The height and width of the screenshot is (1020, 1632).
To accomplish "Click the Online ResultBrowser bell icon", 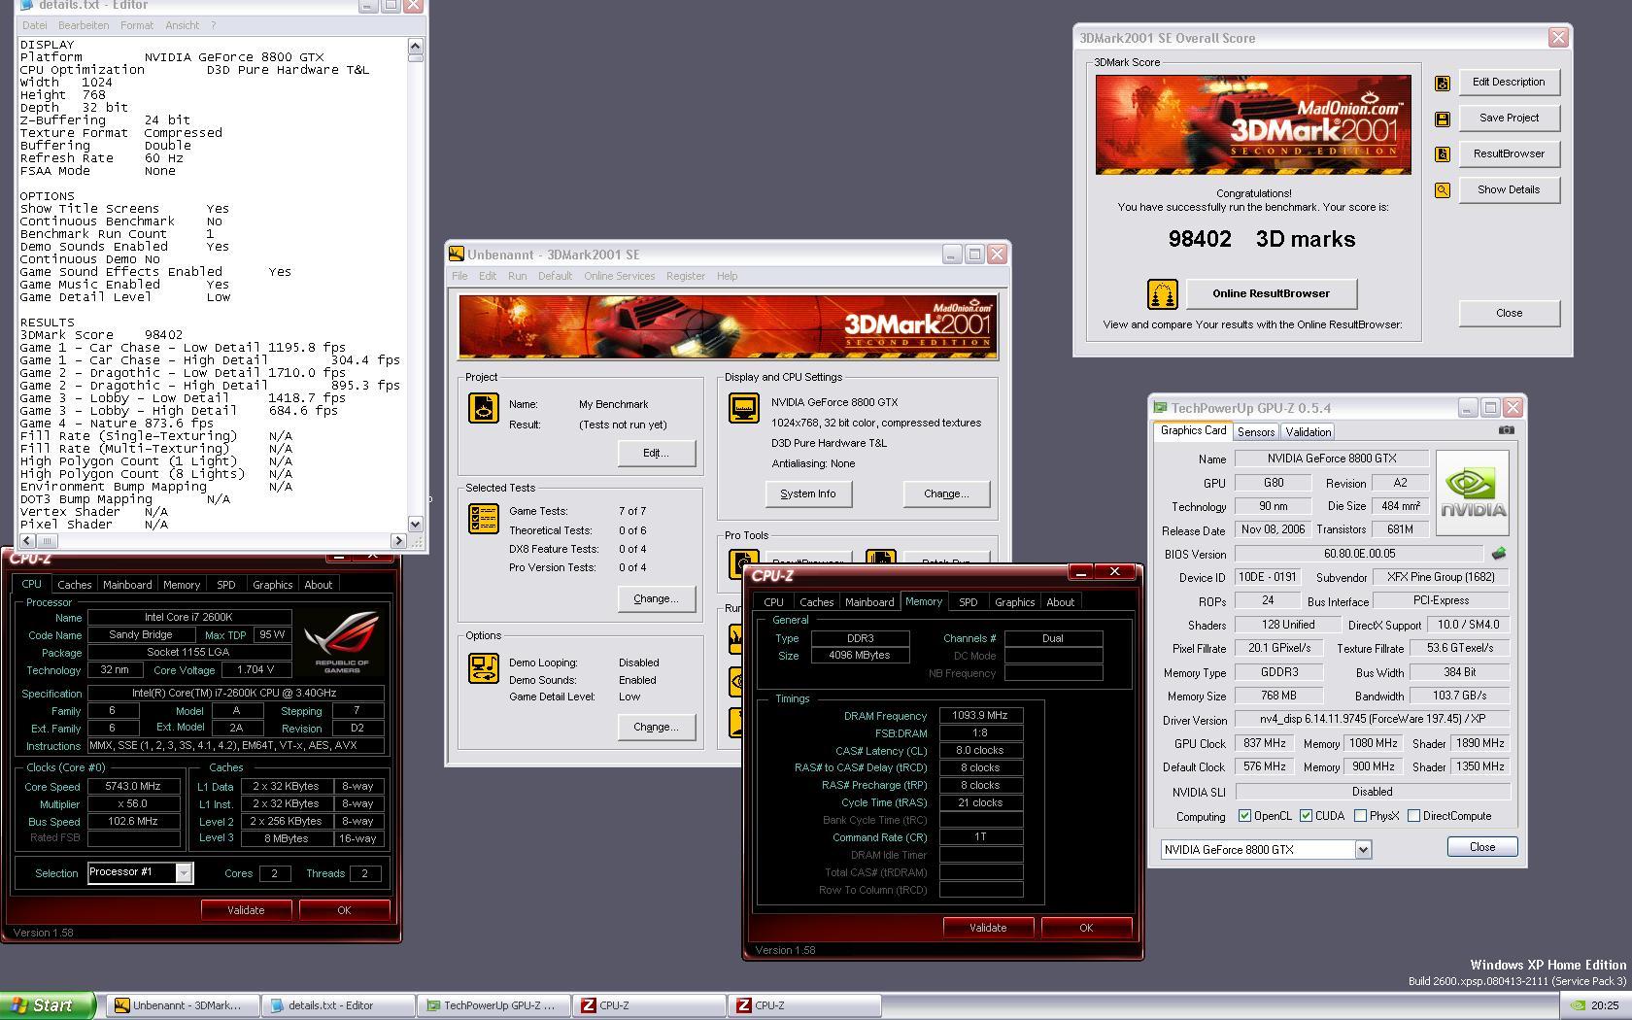I will 1162,293.
